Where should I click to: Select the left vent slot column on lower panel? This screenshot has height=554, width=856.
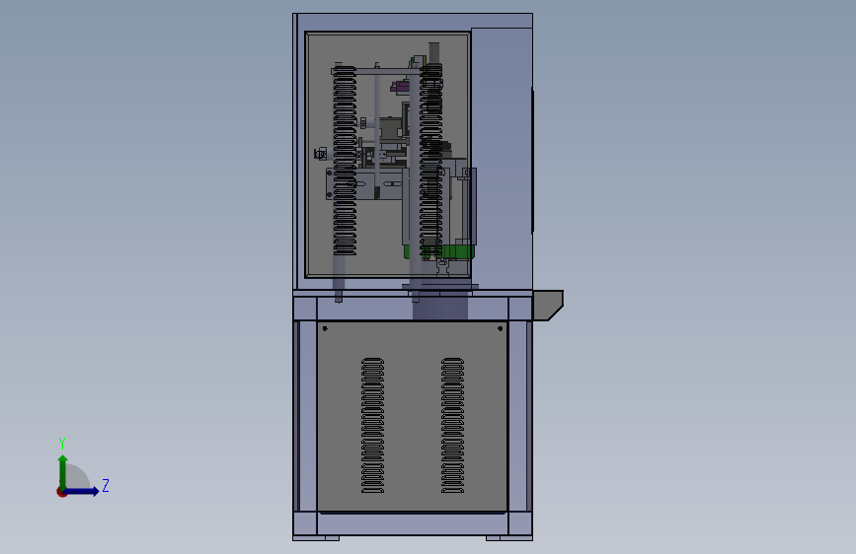coord(372,425)
